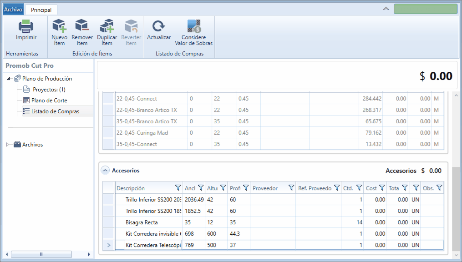Image resolution: width=462 pixels, height=262 pixels.
Task: Click the vertical scrollbar up arrow
Action: [x=456, y=96]
